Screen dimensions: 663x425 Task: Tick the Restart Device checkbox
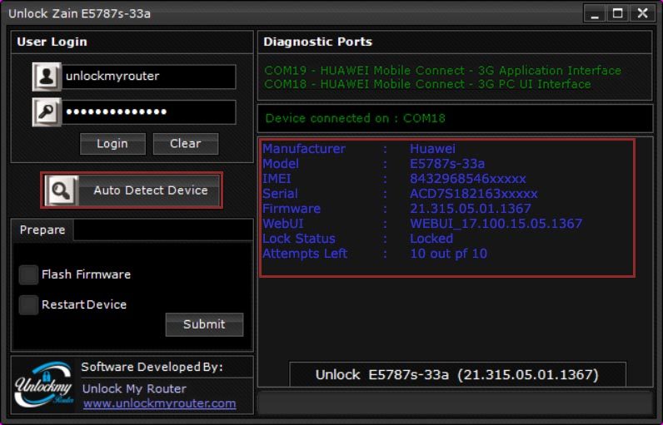pos(28,304)
